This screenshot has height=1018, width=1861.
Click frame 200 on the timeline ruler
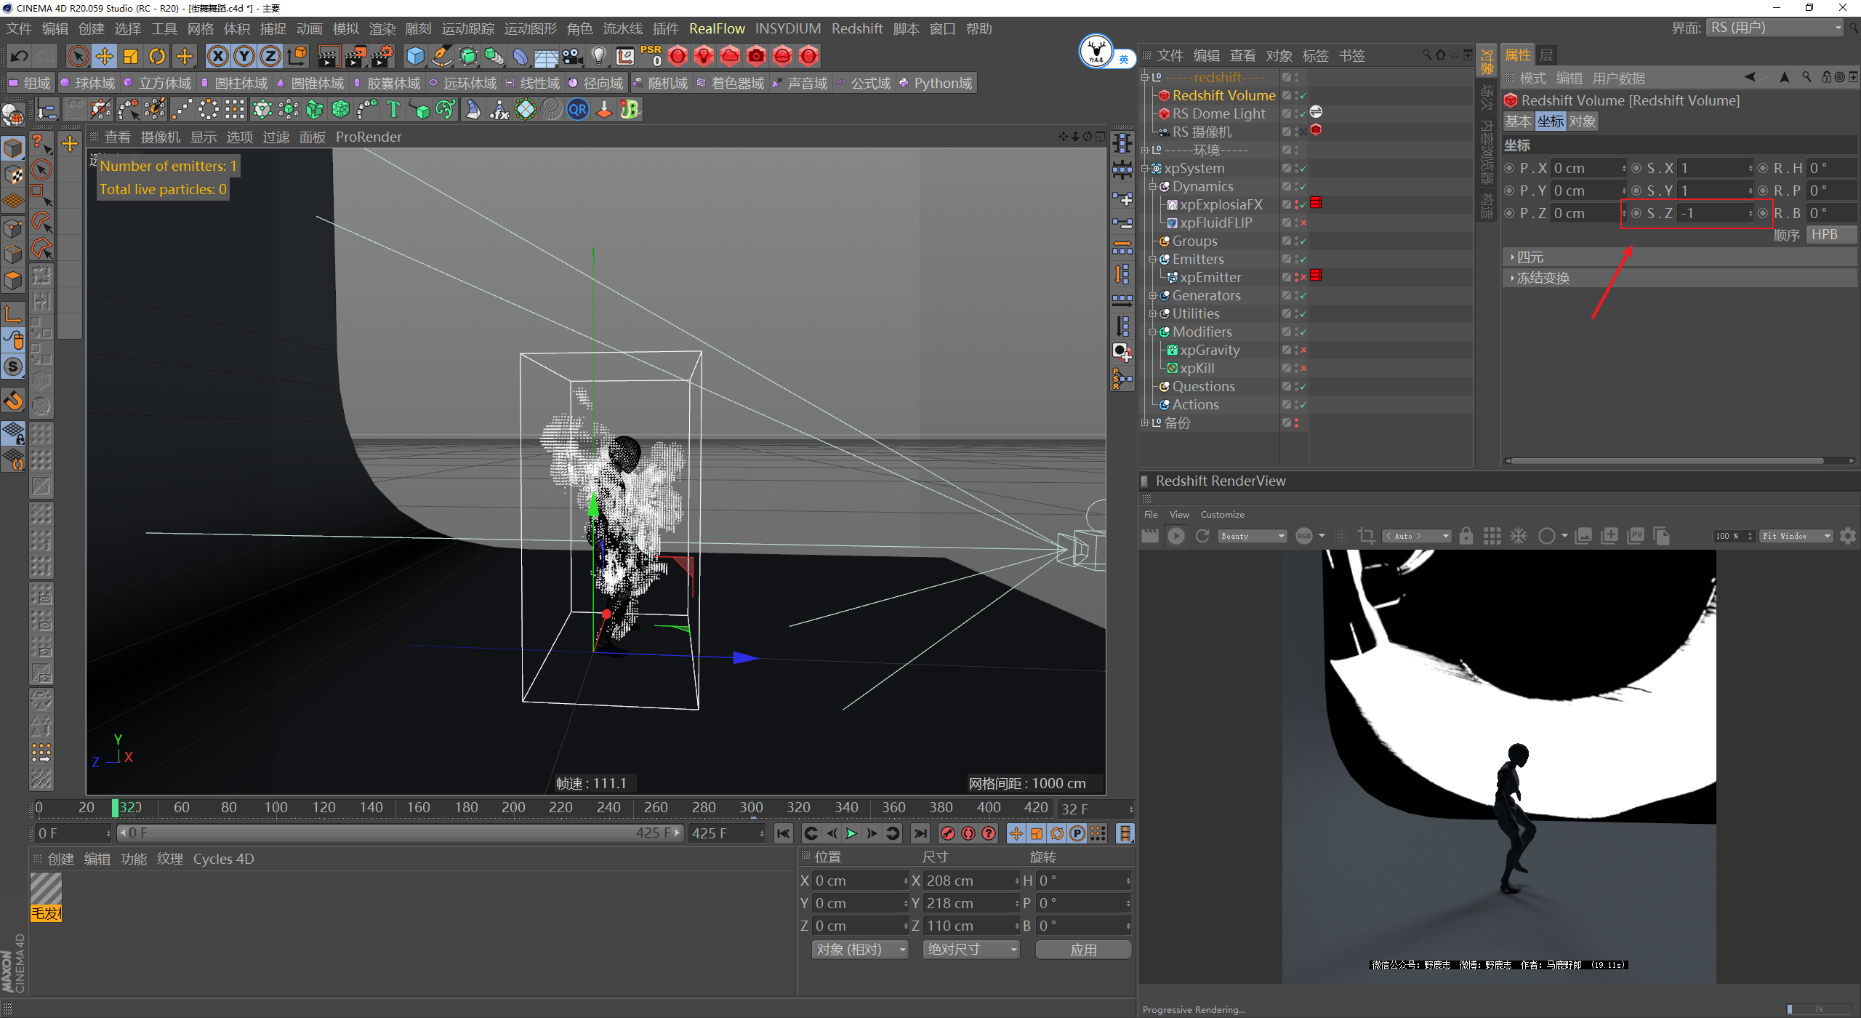[513, 807]
